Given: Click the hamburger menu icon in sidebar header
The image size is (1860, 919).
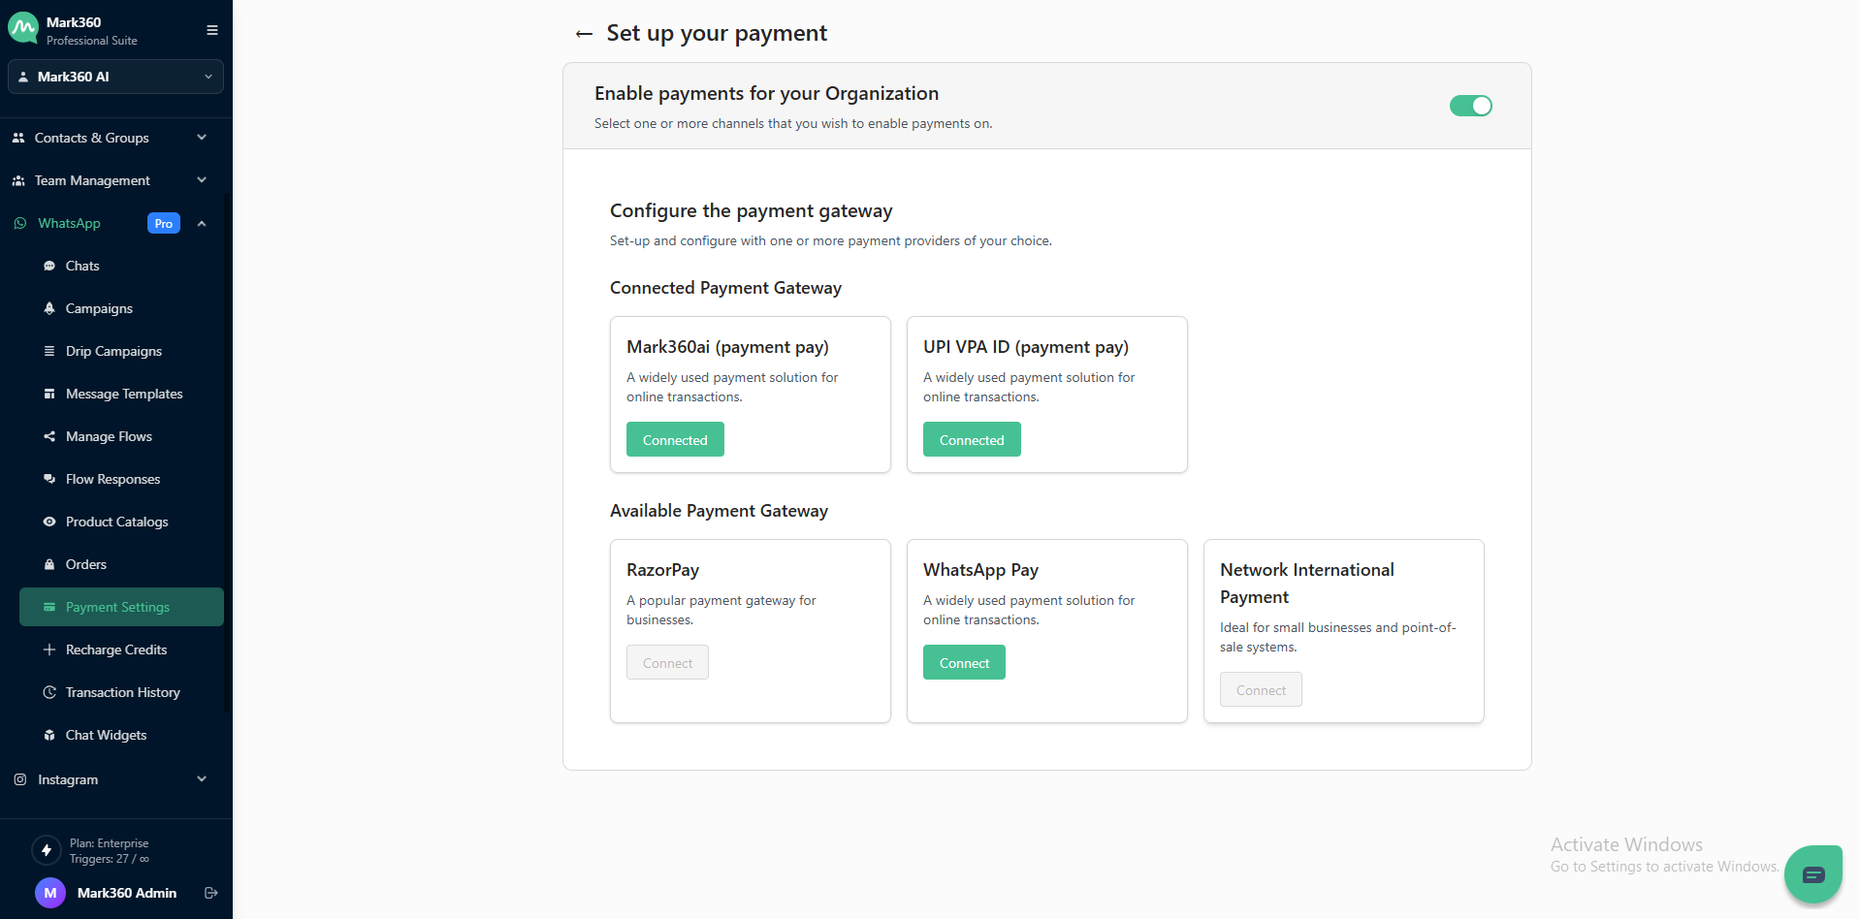Looking at the screenshot, I should click(x=212, y=30).
